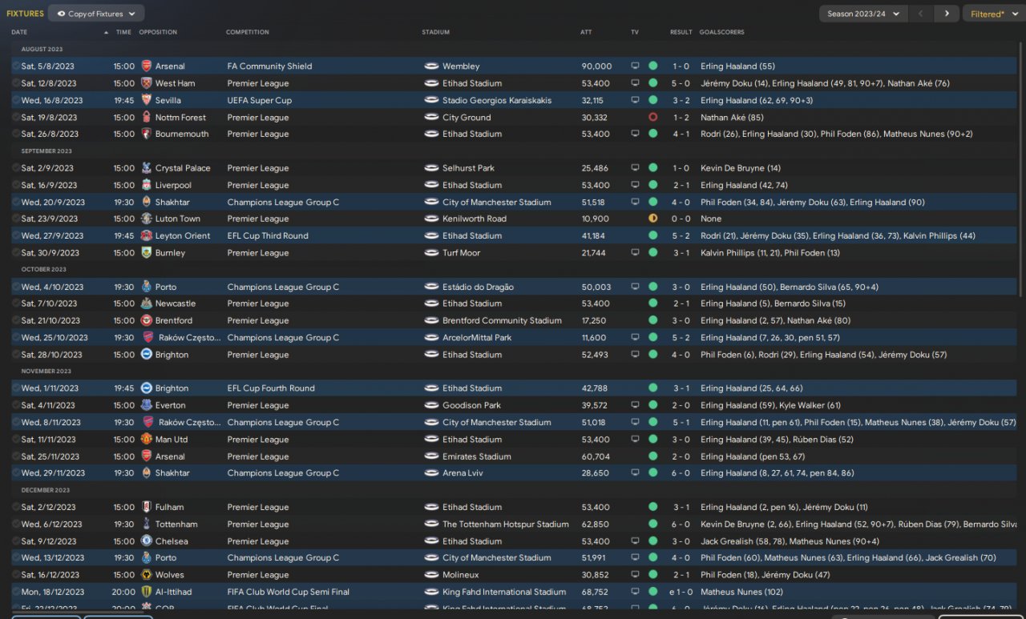Sort by the TIME column header
Image resolution: width=1026 pixels, height=619 pixels.
point(123,32)
